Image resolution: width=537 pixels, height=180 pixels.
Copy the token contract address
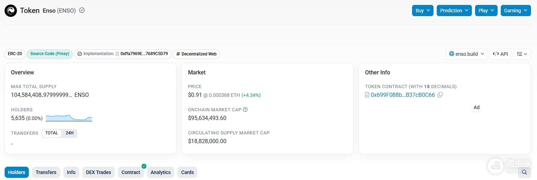tap(440, 95)
